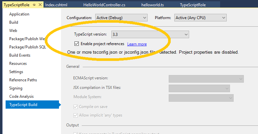
Task: Open the Application properties page
Action: pyautogui.click(x=19, y=14)
